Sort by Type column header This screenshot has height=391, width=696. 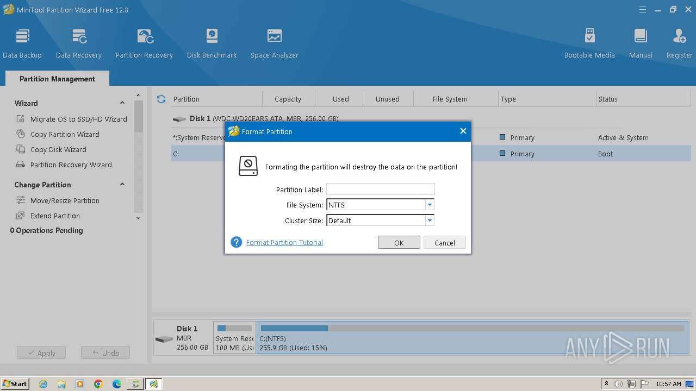[547, 99]
